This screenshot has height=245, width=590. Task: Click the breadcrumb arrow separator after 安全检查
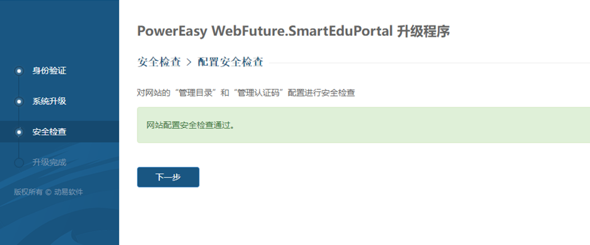click(189, 62)
